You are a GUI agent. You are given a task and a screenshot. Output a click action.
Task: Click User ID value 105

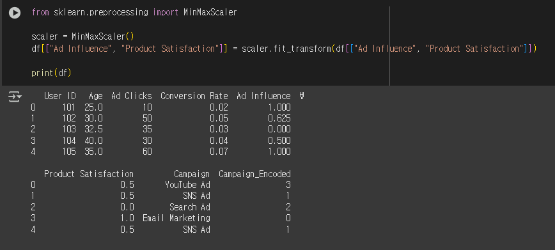68,152
